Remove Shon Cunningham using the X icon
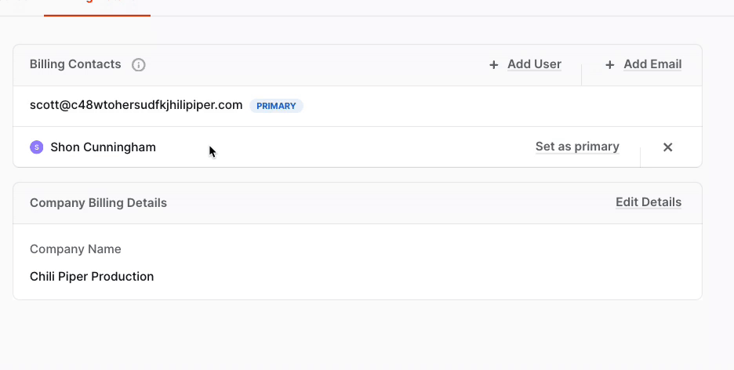This screenshot has height=370, width=734. (x=667, y=147)
